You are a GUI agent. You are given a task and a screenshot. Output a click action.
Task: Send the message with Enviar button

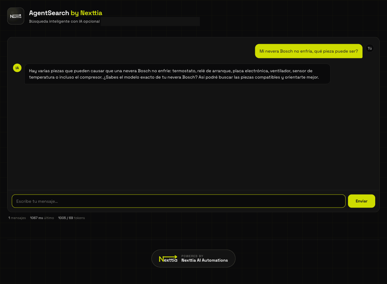point(362,201)
